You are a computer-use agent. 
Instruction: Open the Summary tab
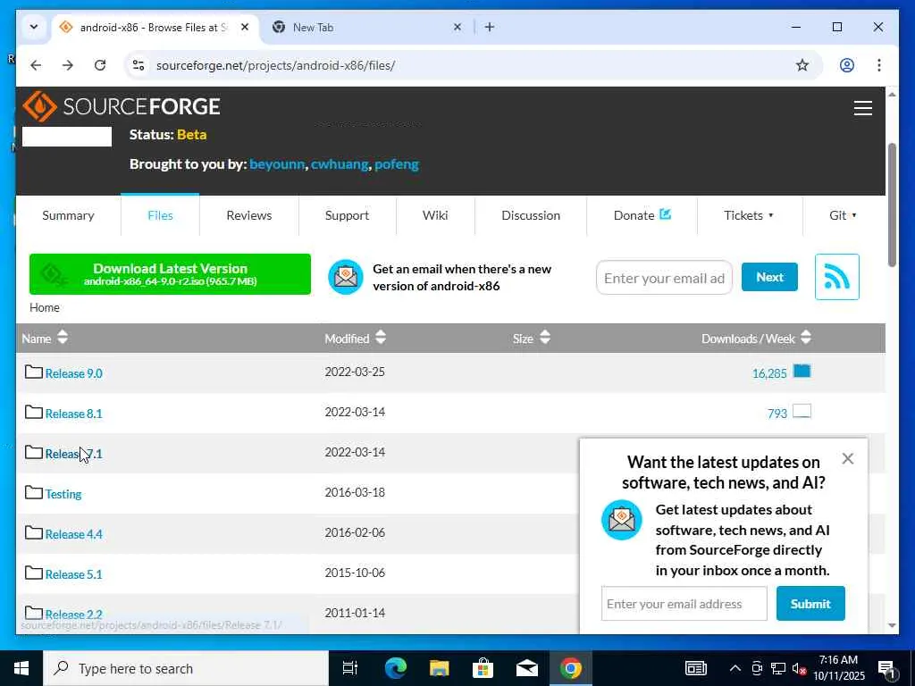click(68, 215)
